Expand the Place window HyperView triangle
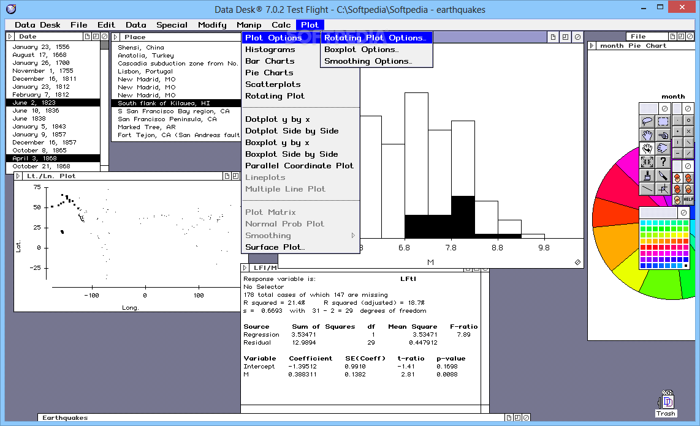 (x=116, y=37)
